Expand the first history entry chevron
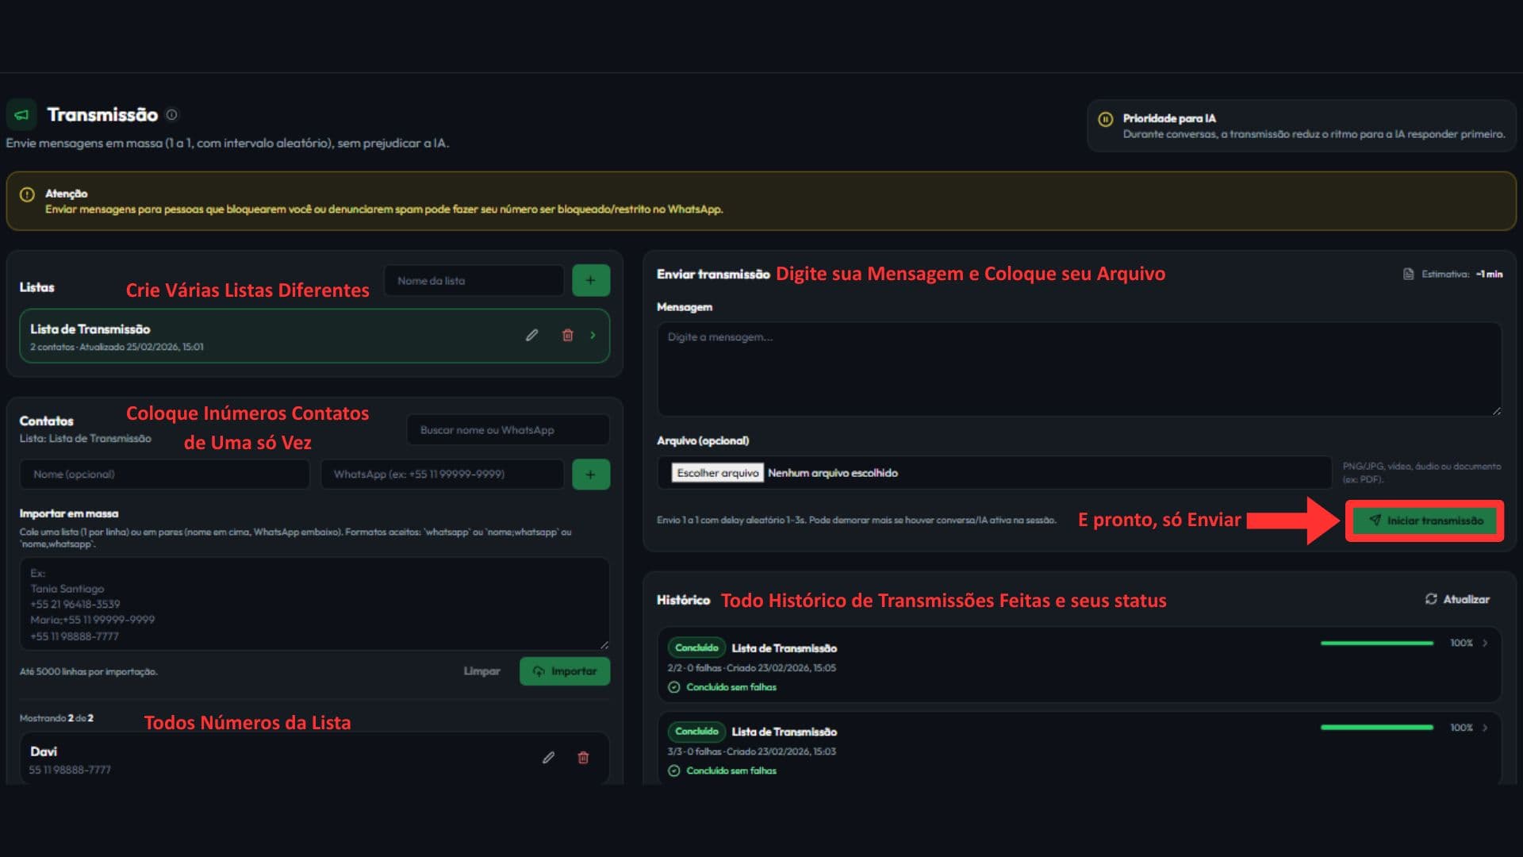This screenshot has width=1523, height=857. pyautogui.click(x=1485, y=643)
